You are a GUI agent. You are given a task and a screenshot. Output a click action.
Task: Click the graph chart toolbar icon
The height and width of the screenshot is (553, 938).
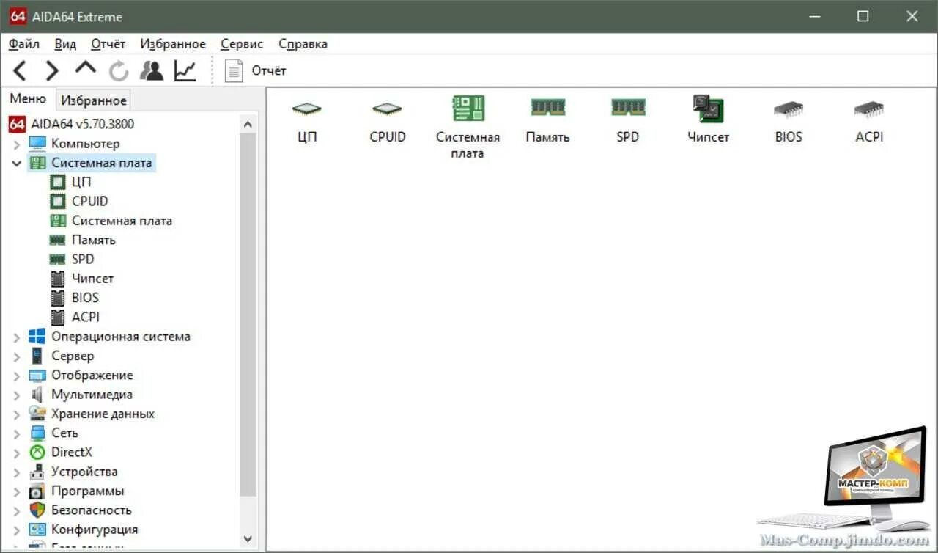coord(185,71)
